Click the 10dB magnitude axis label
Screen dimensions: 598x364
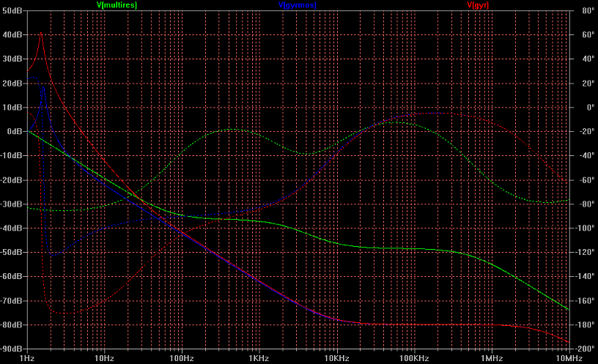[12, 108]
